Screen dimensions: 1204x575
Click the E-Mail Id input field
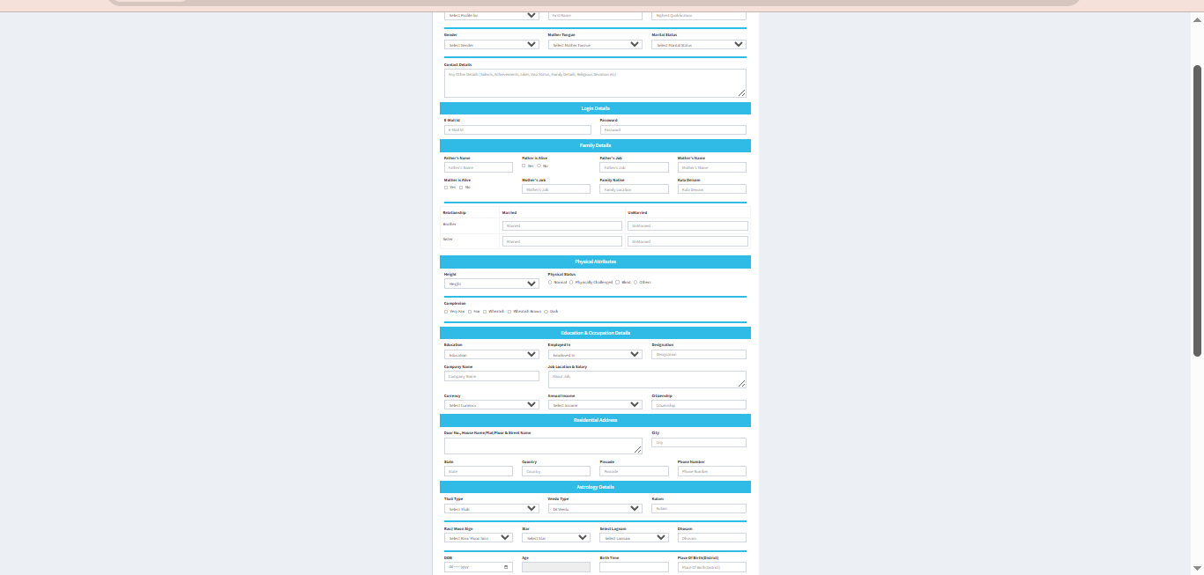coord(517,129)
